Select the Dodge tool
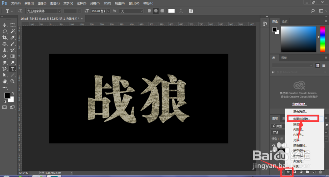The image size is (329, 177). pyautogui.click(x=13, y=63)
